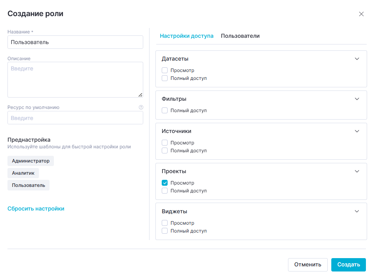The image size is (373, 277).
Task: Collapse the Источники section chevron
Action: click(357, 131)
